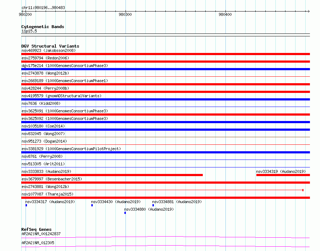Open the dgv175e214 (1000GenomesConsortiumPhase3) variant

click(x=65, y=66)
